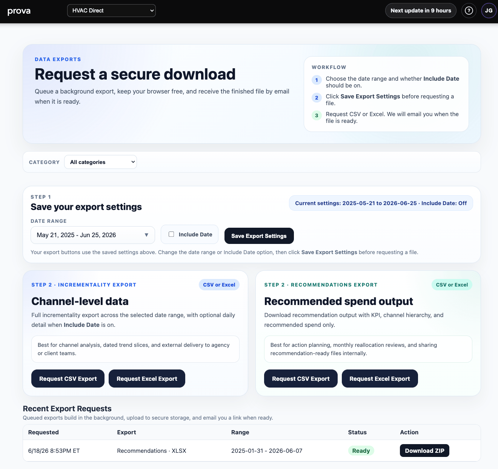Click workflow step 2 number circle
This screenshot has width=498, height=469.
click(317, 98)
